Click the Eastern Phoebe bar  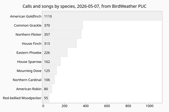(x=55, y=53)
